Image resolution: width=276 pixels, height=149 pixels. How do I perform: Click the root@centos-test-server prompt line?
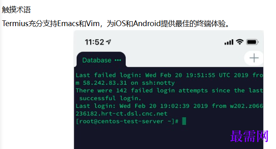coord(127,121)
